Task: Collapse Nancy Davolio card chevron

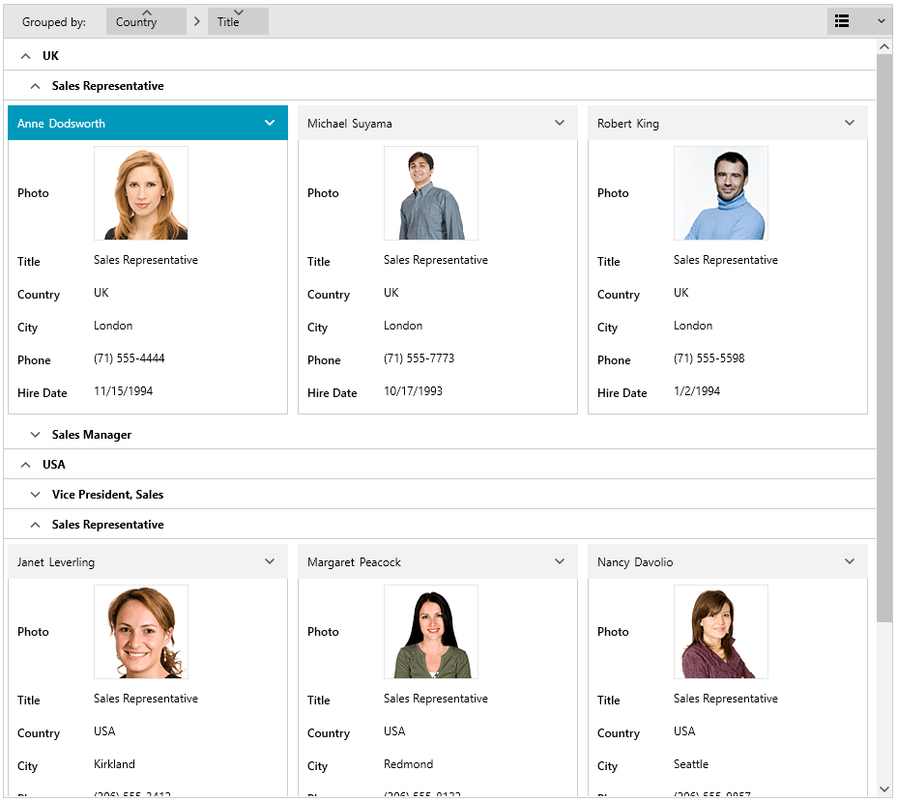Action: coord(850,561)
